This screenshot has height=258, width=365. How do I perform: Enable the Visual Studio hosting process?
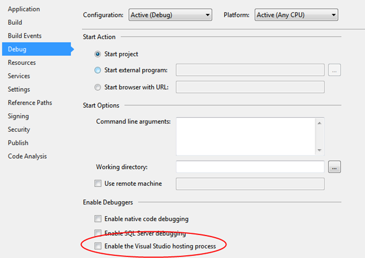[x=98, y=246]
